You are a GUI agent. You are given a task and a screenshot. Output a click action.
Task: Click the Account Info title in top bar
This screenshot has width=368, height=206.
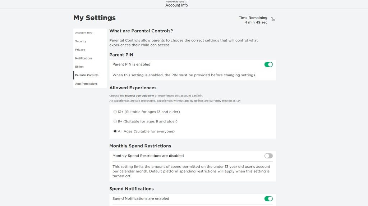[x=176, y=5]
